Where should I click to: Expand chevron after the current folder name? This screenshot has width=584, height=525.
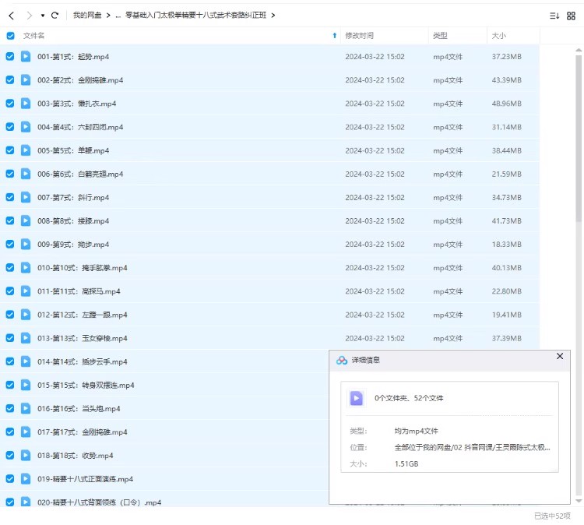point(273,16)
